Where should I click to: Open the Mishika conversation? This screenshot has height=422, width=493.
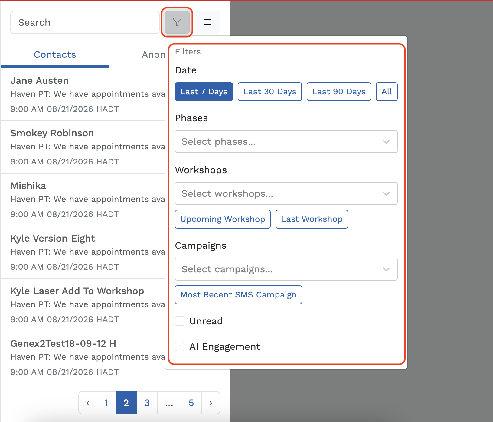coord(83,200)
